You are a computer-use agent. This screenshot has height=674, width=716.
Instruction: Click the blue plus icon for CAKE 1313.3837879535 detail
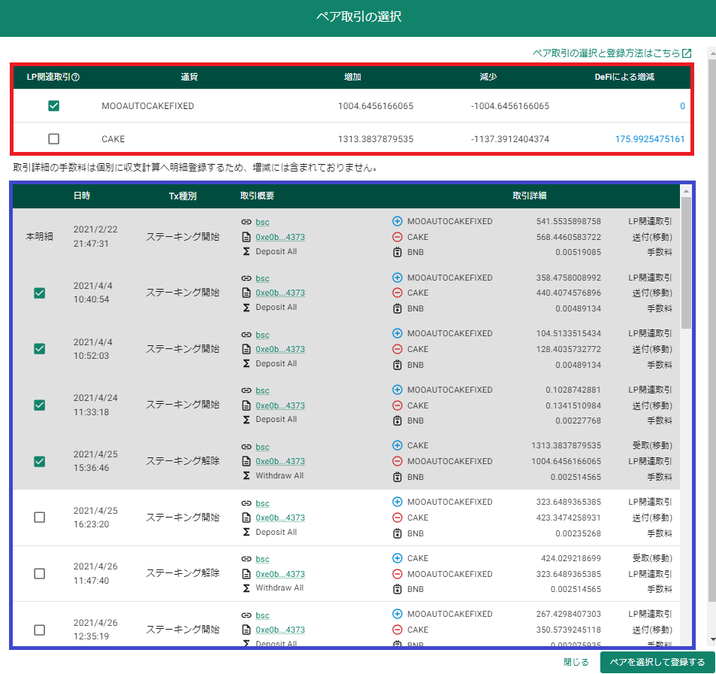397,445
